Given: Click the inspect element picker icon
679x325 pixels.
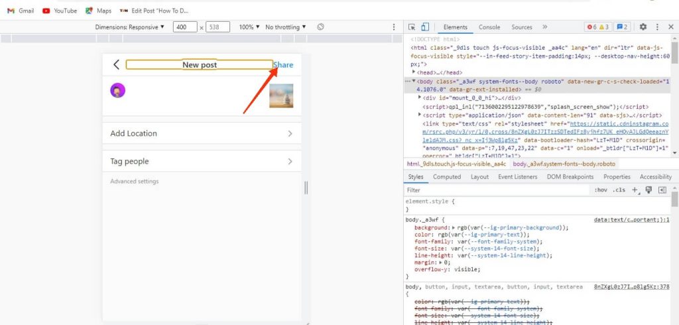Looking at the screenshot, I should (412, 27).
